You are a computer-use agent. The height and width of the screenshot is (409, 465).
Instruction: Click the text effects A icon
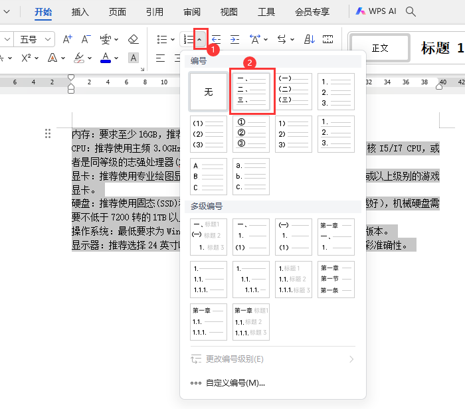tap(52, 58)
